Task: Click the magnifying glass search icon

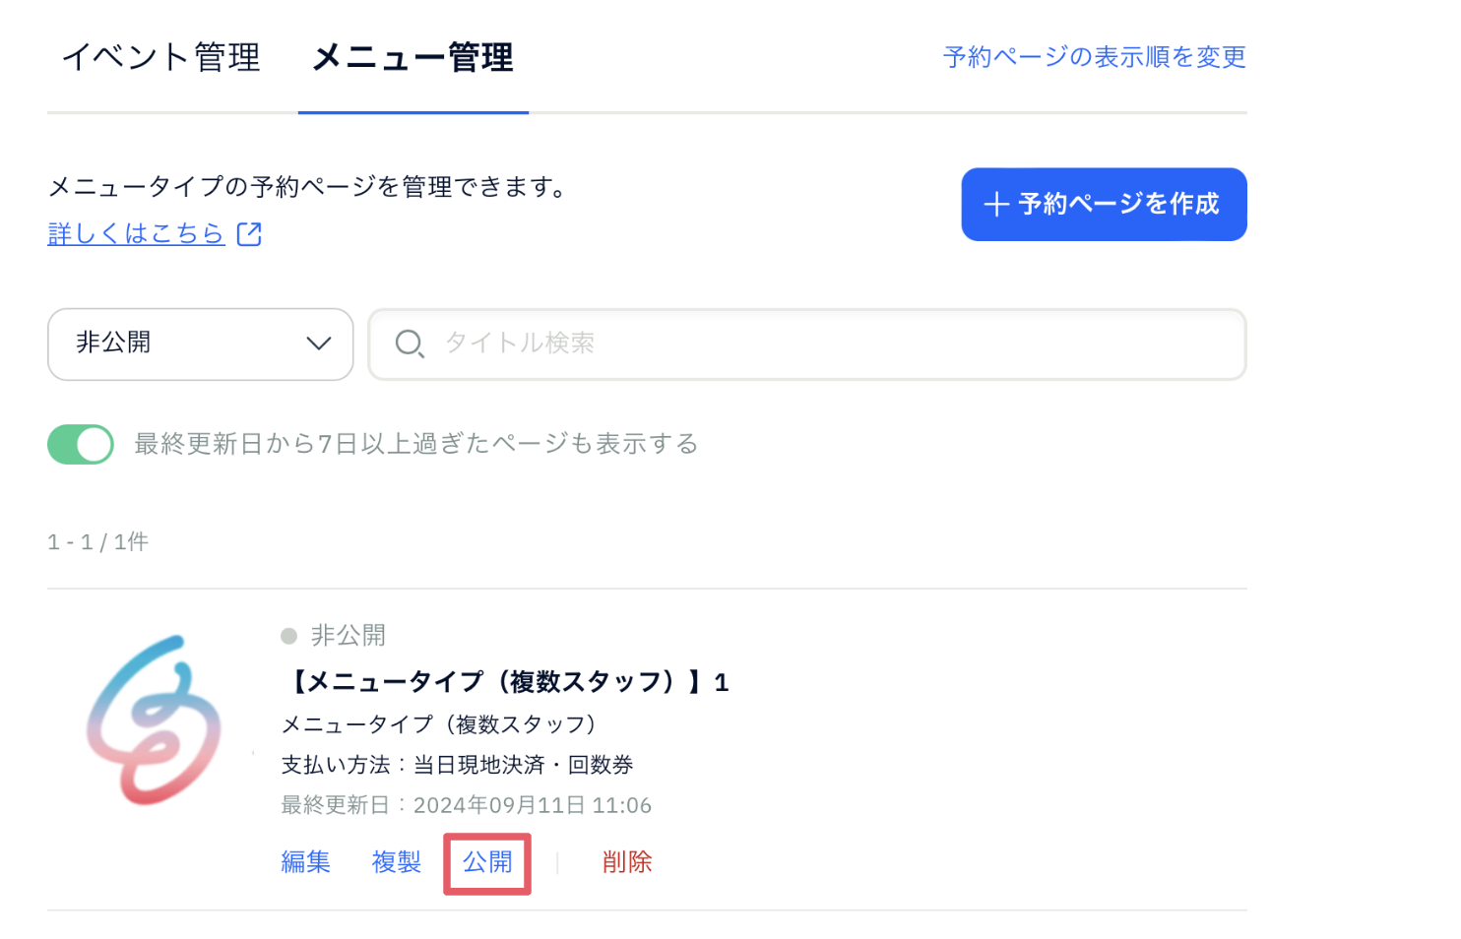Action: (x=409, y=344)
